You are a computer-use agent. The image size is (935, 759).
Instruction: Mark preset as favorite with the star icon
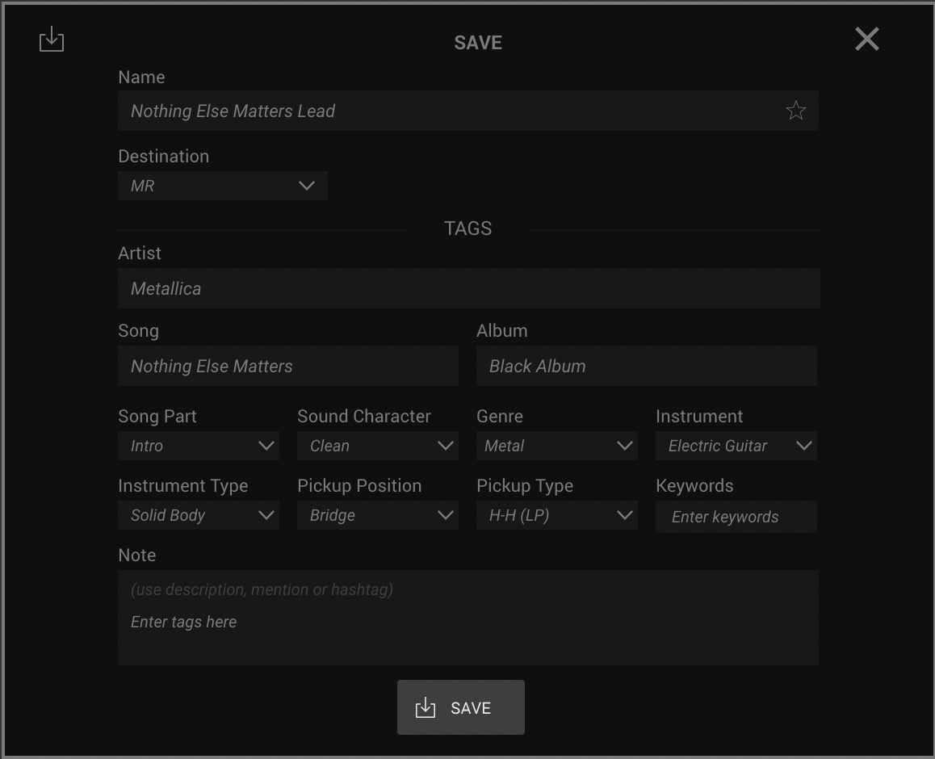click(x=795, y=111)
